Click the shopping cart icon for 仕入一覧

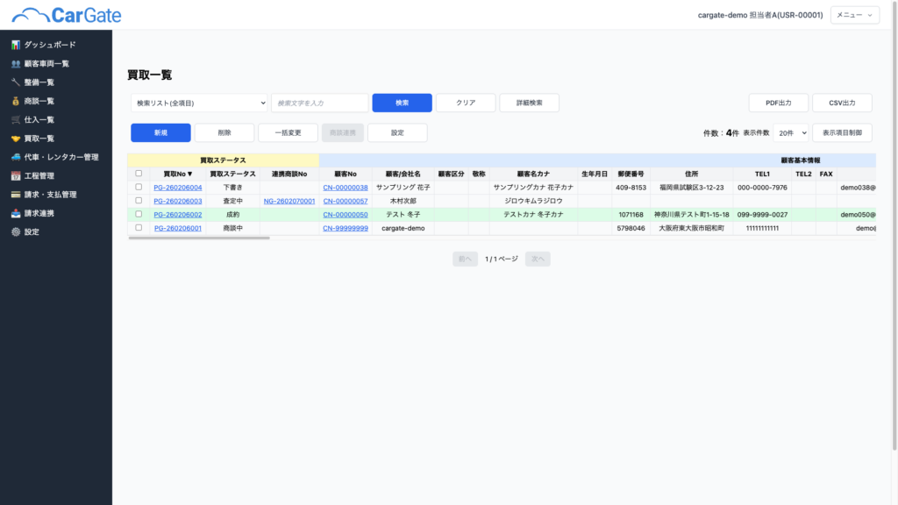pos(16,119)
